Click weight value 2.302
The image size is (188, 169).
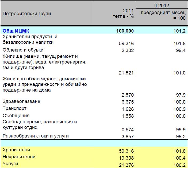coord(128,50)
